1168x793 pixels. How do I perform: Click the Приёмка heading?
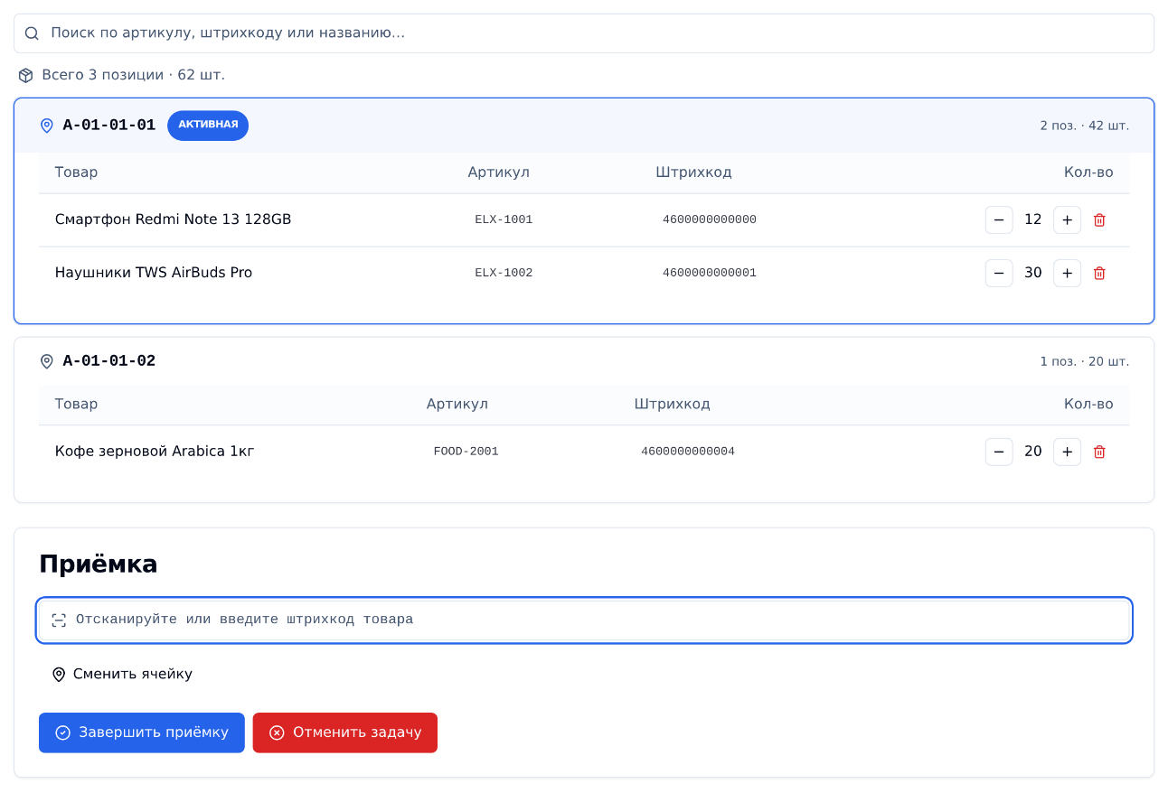pos(99,564)
